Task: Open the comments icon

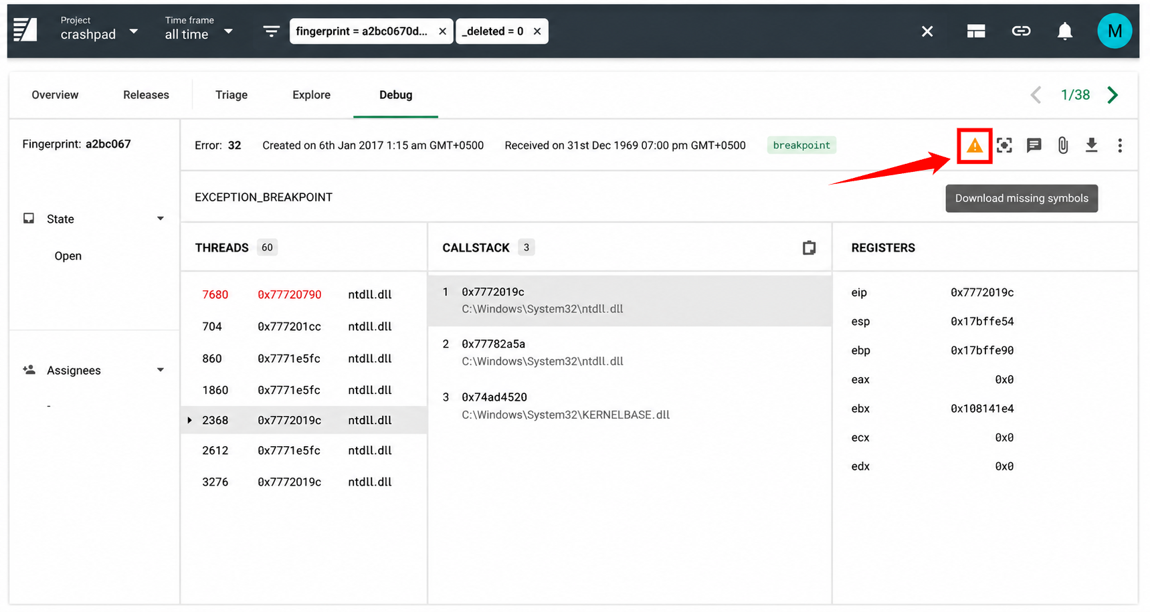Action: coord(1034,145)
